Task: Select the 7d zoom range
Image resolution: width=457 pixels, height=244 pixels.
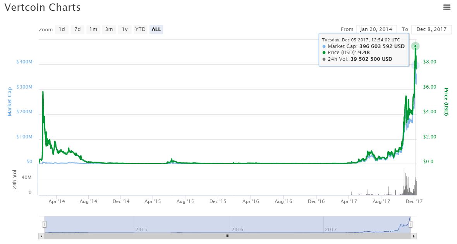Action: tap(77, 29)
